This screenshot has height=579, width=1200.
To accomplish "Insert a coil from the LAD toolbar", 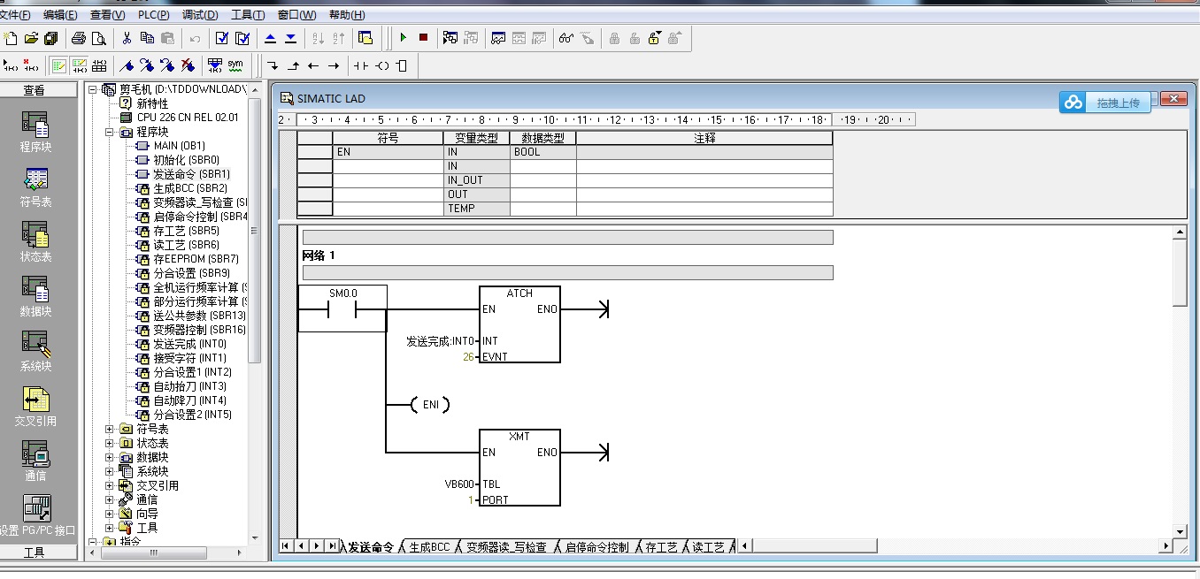I will pyautogui.click(x=382, y=65).
